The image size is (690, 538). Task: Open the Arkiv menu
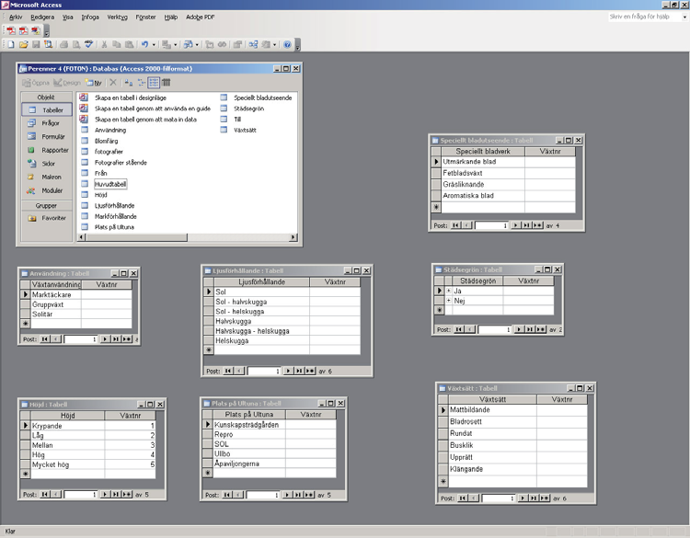tap(16, 17)
